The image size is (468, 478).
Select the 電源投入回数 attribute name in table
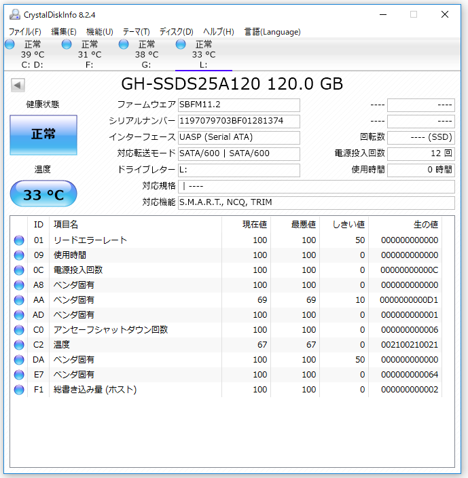tap(78, 270)
